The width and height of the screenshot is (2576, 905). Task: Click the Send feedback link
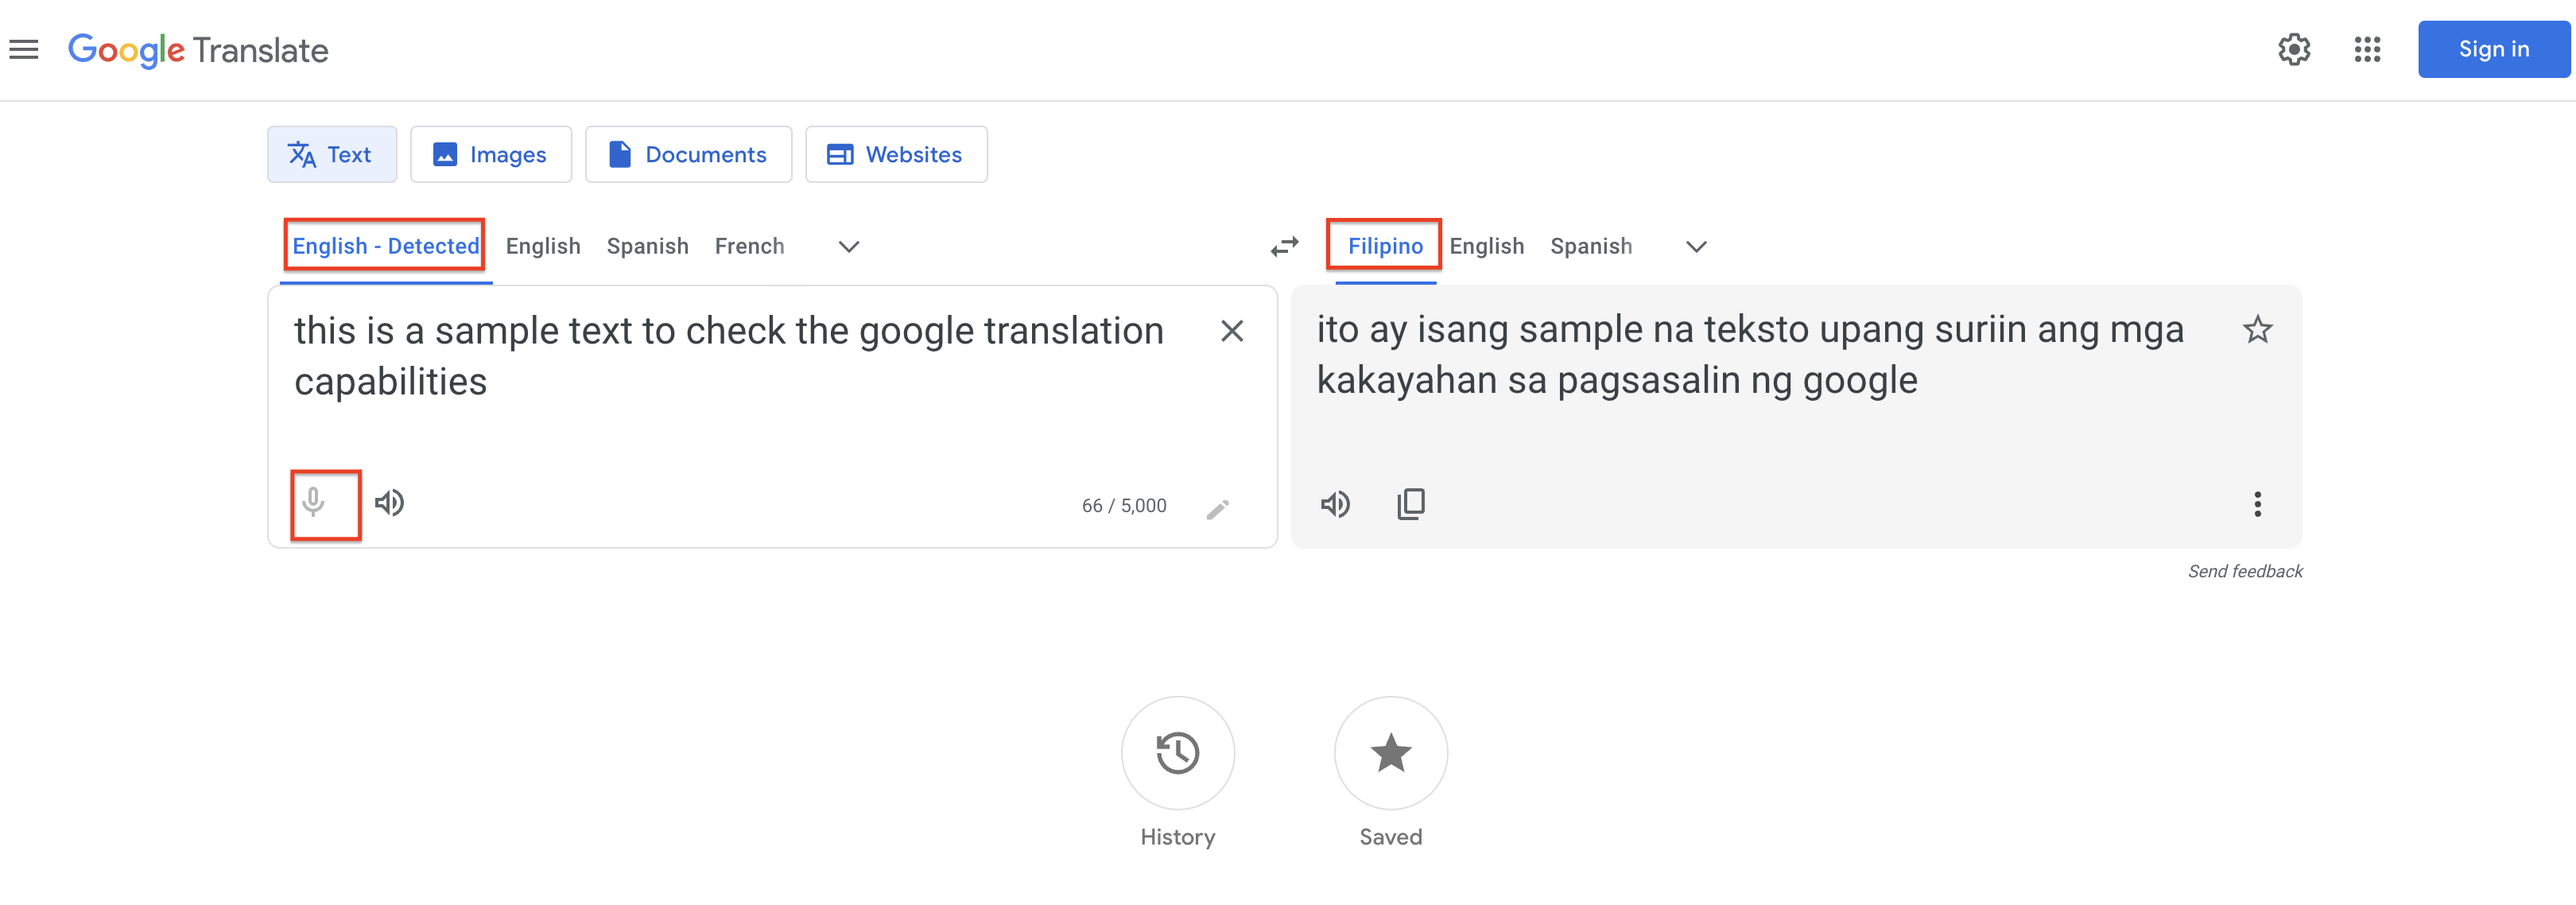[x=2246, y=570]
